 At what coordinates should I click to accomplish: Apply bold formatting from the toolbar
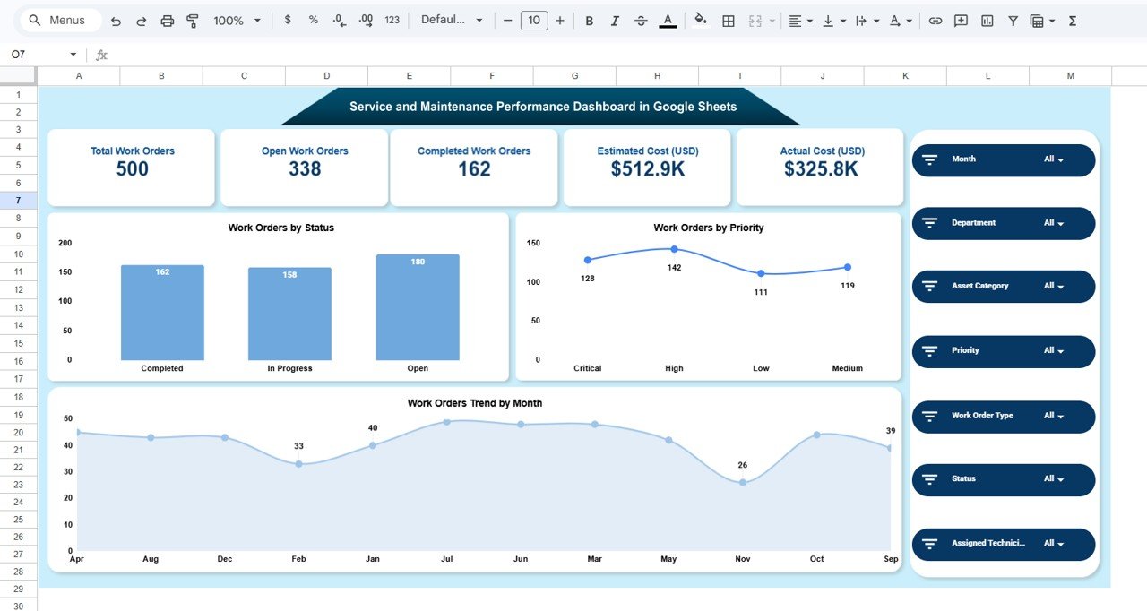589,20
